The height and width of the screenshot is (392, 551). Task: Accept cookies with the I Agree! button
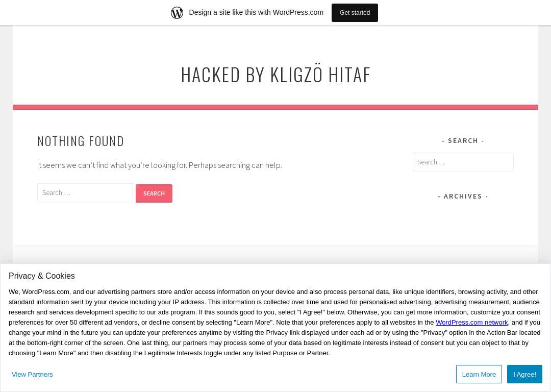[524, 375]
